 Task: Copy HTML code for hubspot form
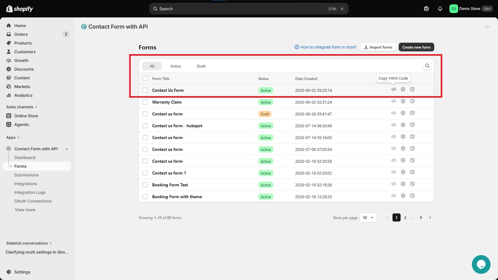(x=394, y=125)
